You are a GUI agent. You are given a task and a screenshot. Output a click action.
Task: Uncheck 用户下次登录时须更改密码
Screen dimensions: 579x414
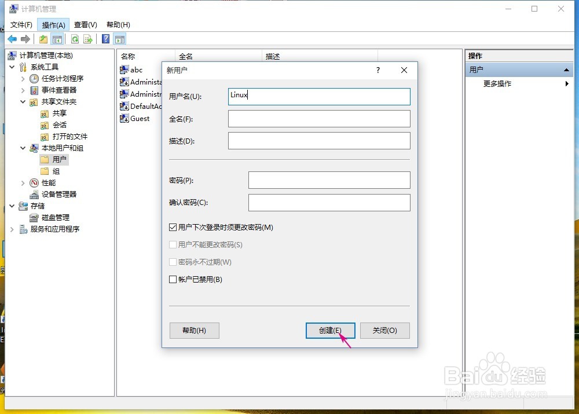(172, 227)
